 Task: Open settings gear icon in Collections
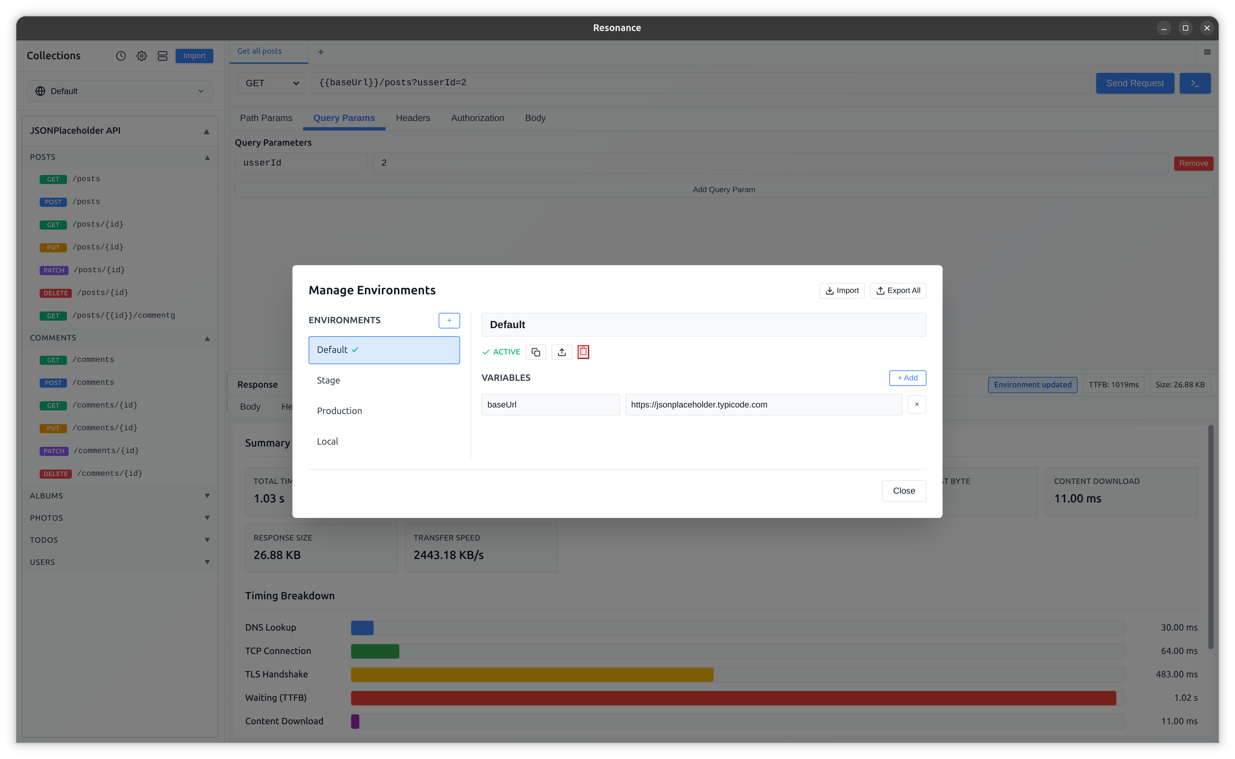point(141,56)
